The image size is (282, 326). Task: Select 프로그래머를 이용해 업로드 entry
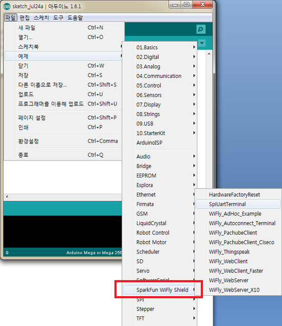[63, 104]
